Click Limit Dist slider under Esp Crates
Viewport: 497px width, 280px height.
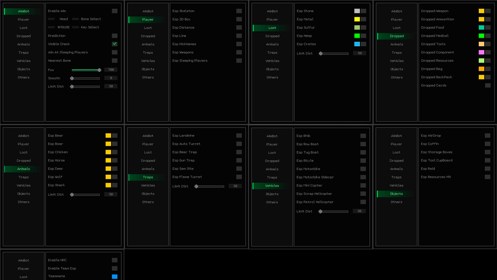tap(334, 53)
